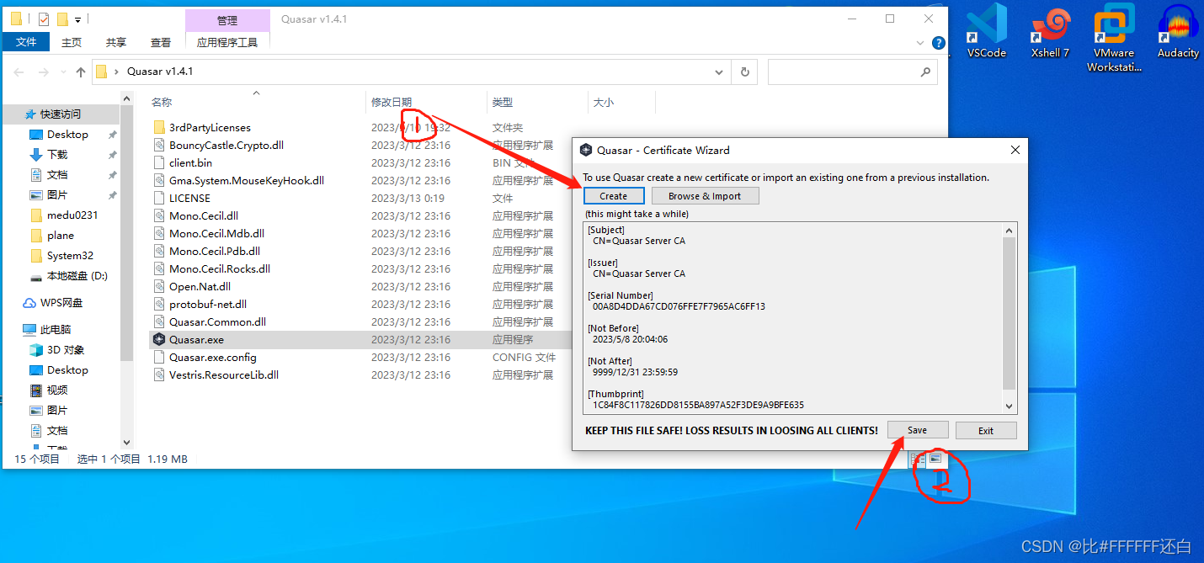Image resolution: width=1204 pixels, height=563 pixels.
Task: Open the 主页 ribbon tab
Action: pyautogui.click(x=72, y=42)
